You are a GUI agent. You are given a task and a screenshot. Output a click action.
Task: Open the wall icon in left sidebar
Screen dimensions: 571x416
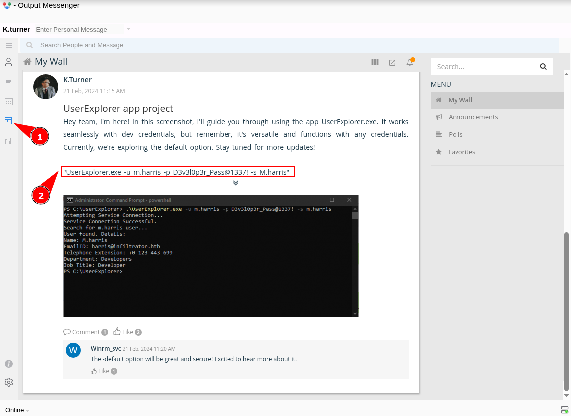9,121
